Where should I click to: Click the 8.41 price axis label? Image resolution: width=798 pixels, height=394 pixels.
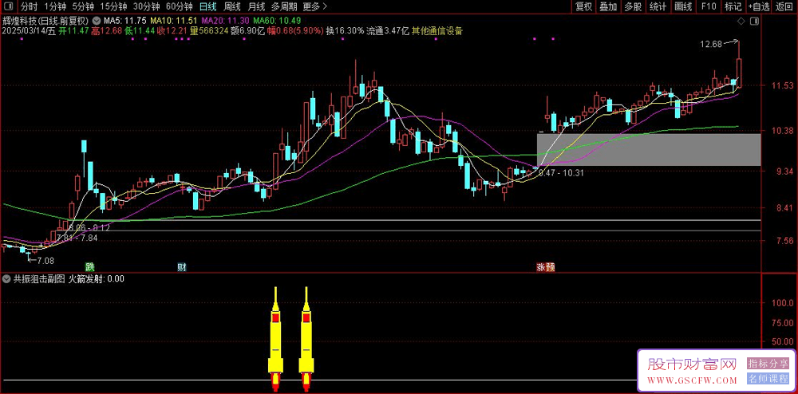pyautogui.click(x=784, y=207)
